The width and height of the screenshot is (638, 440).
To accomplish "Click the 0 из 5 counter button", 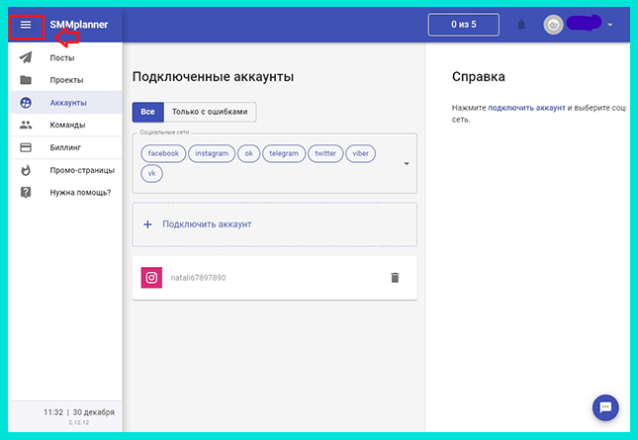I will pos(464,25).
